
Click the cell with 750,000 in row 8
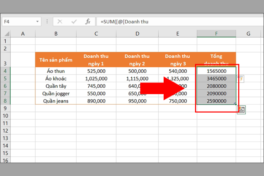coord(178,101)
